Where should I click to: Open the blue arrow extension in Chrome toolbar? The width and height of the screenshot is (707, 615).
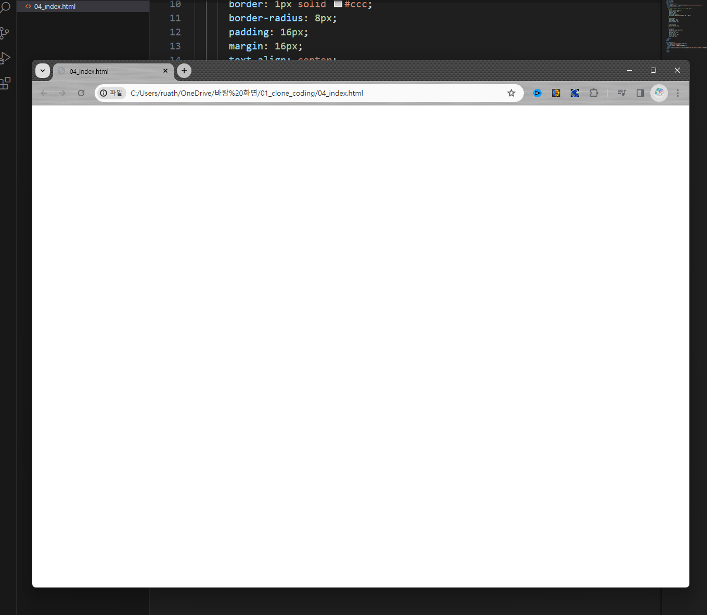coord(537,93)
